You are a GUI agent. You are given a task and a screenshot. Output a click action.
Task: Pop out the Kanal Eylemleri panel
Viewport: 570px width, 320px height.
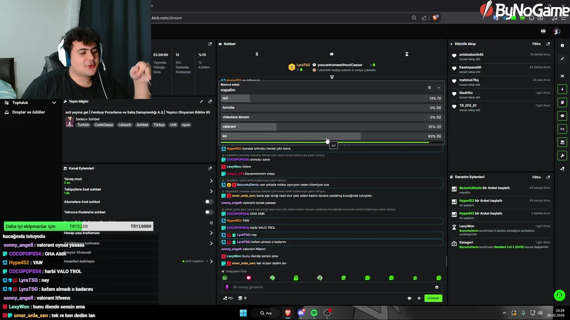click(210, 168)
